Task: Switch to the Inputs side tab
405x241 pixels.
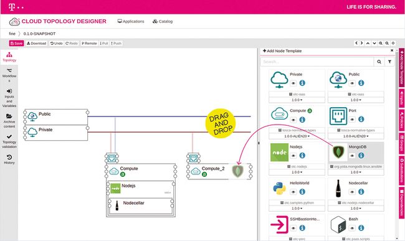Action: 402,98
